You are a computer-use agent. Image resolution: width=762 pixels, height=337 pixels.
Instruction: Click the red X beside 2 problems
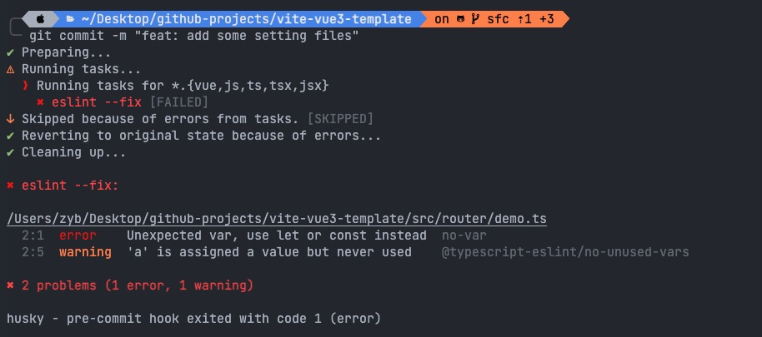(10, 285)
